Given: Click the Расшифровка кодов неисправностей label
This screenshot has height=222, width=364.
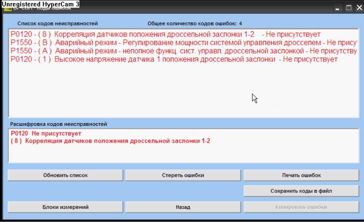Looking at the screenshot, I should (58, 124).
